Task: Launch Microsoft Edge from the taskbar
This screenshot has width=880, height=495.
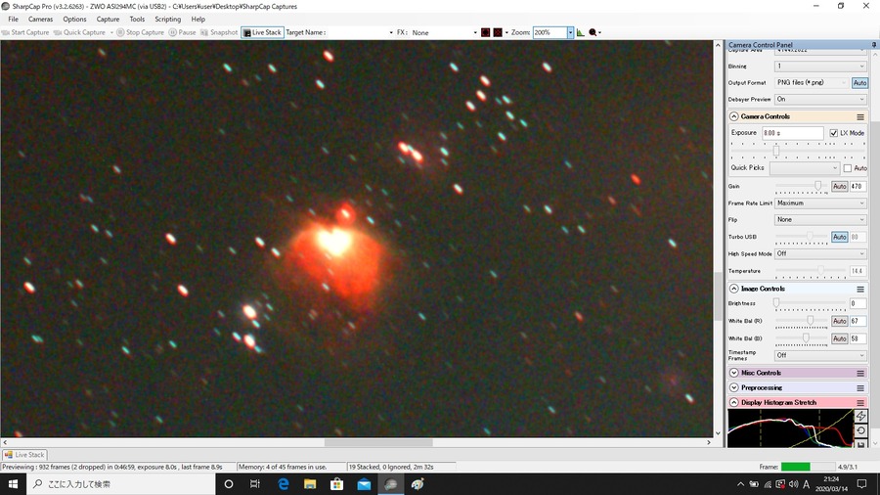Action: click(x=283, y=484)
